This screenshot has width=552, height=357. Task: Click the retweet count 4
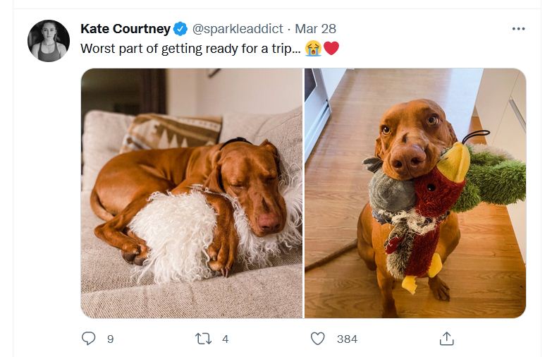225,339
